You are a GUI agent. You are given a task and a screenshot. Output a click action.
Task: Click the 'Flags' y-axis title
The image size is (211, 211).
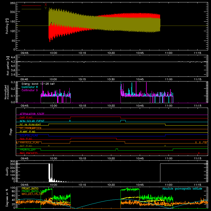[11, 132]
